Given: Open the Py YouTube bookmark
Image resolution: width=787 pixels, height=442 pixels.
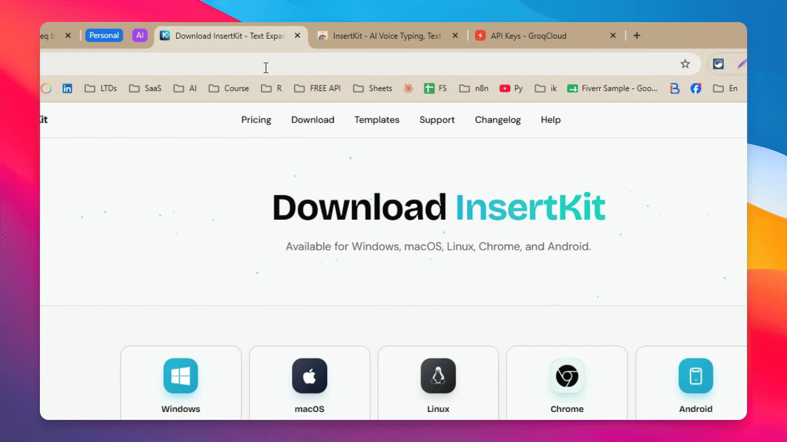Looking at the screenshot, I should [x=511, y=88].
